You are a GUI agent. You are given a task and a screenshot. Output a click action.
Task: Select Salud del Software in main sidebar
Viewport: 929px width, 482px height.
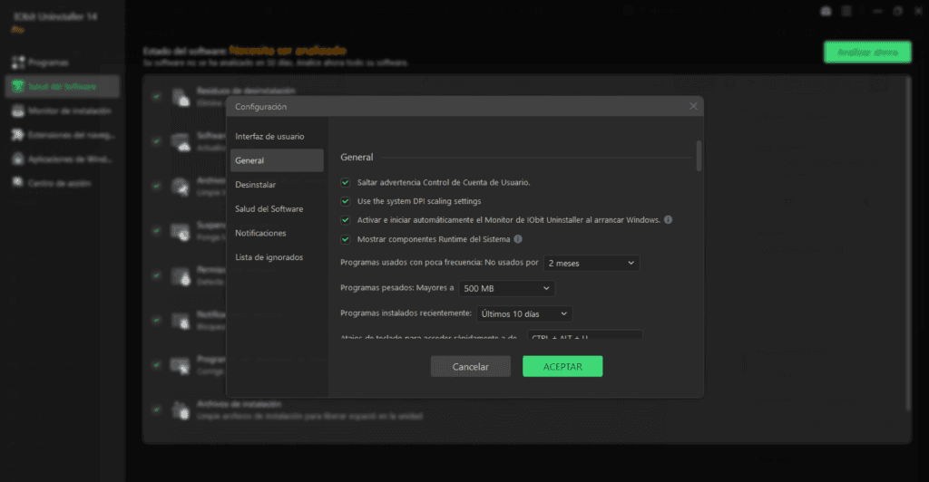click(63, 86)
